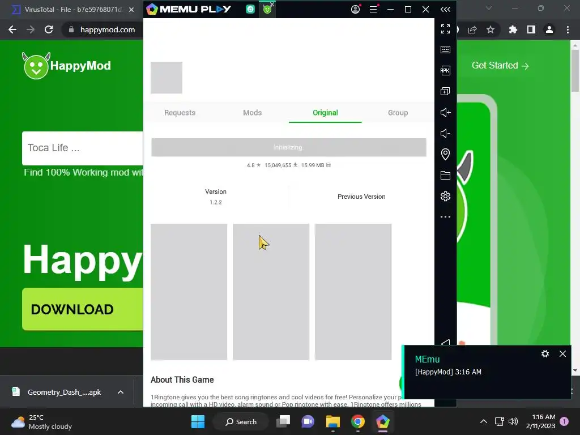Open the Mods tab
Screen dimensions: 580x435
coord(252,113)
